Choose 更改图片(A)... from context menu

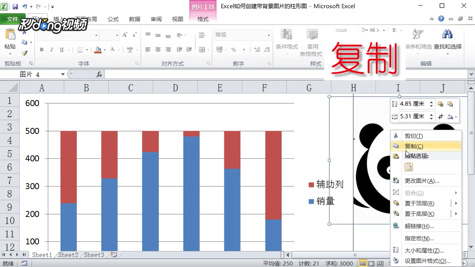426,181
